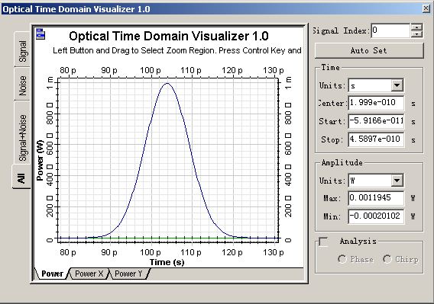The height and width of the screenshot is (304, 434).
Task: Click the Center time input field
Action: pos(376,103)
